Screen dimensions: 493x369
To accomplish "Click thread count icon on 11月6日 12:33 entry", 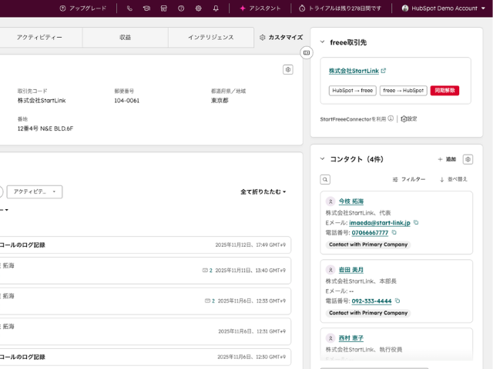I will pos(210,301).
